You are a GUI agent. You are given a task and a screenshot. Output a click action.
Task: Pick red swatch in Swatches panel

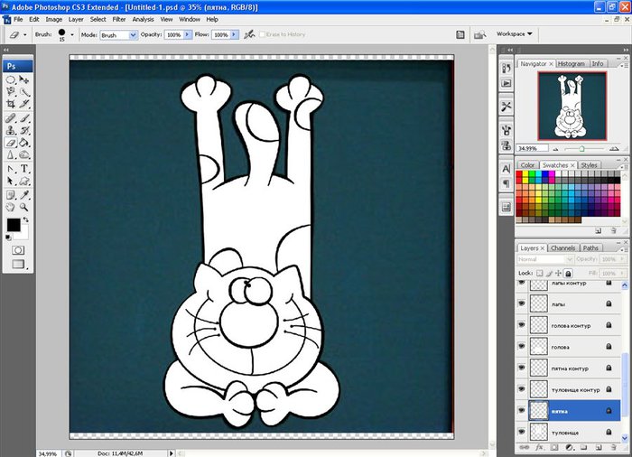coord(519,174)
